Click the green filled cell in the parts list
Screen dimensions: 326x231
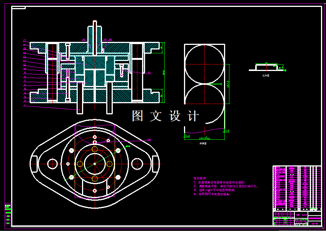[311, 208]
